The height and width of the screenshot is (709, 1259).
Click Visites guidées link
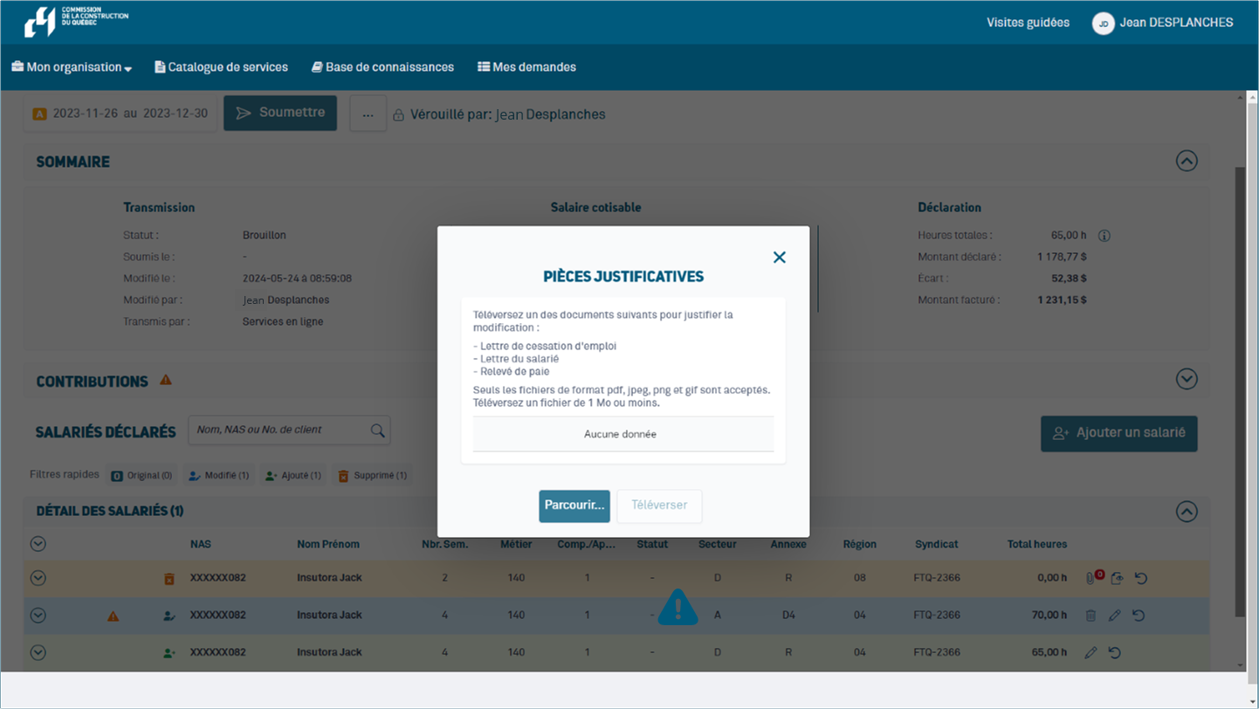coord(1028,23)
